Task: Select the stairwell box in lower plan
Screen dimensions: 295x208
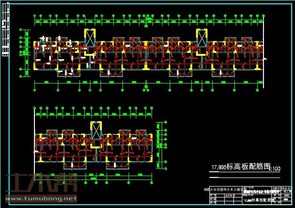Action: point(96,130)
